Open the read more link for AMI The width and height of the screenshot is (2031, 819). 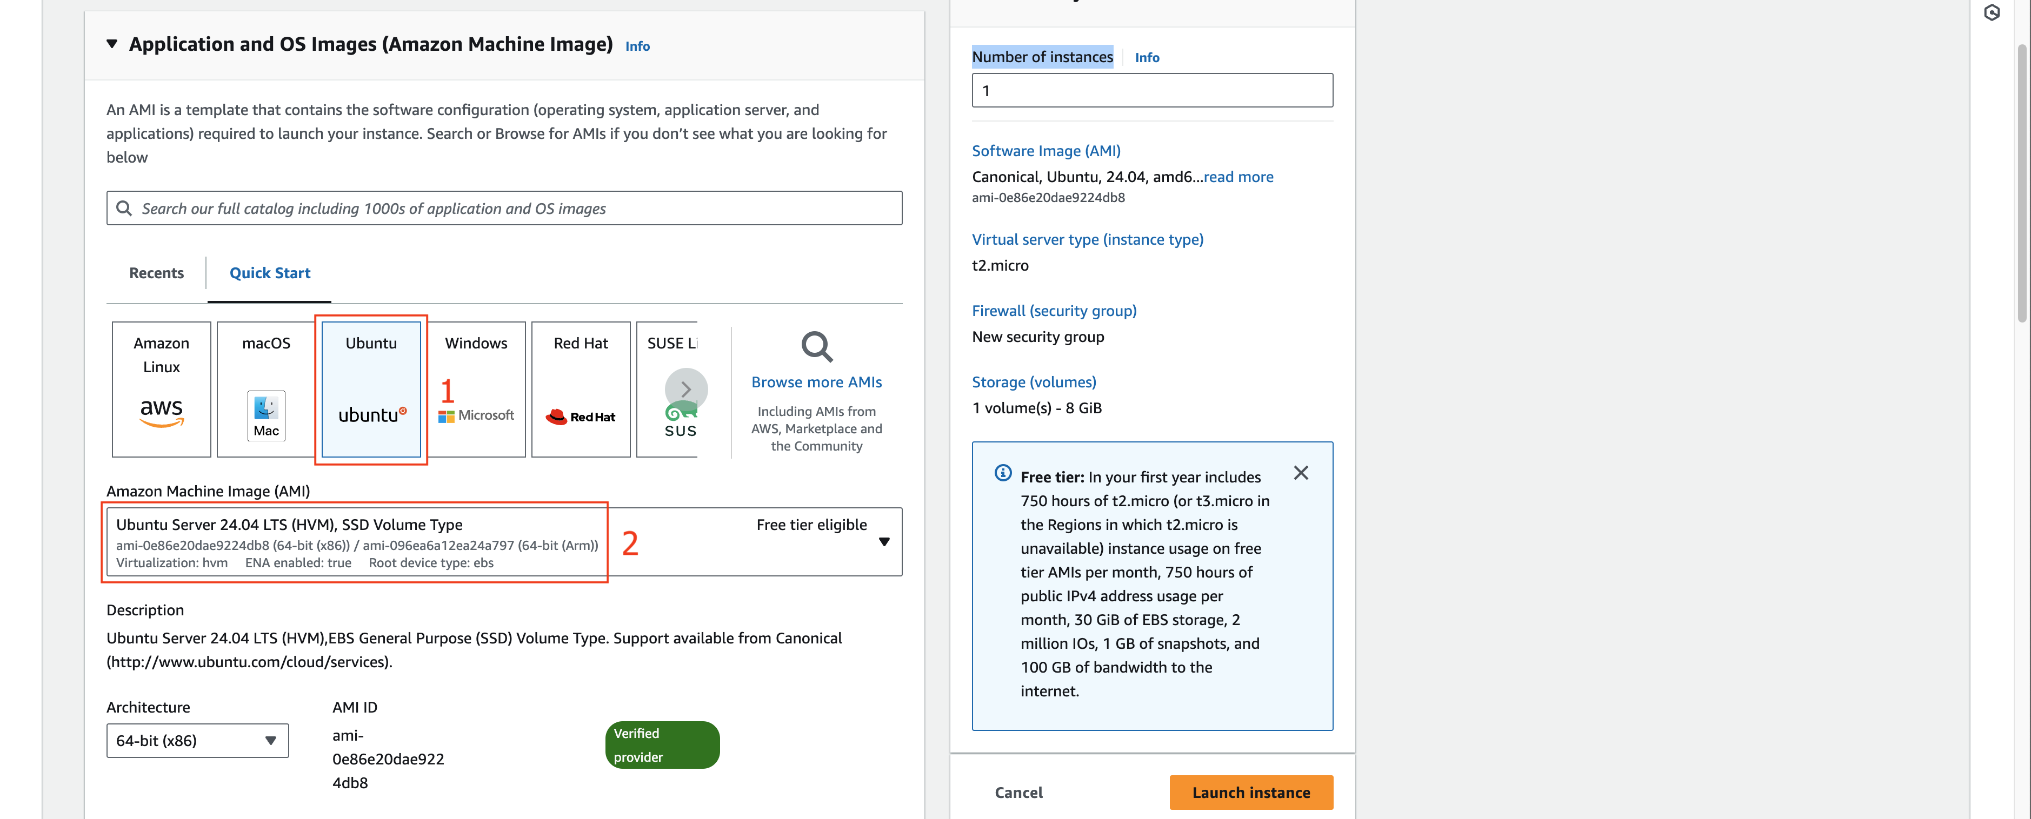click(1238, 177)
